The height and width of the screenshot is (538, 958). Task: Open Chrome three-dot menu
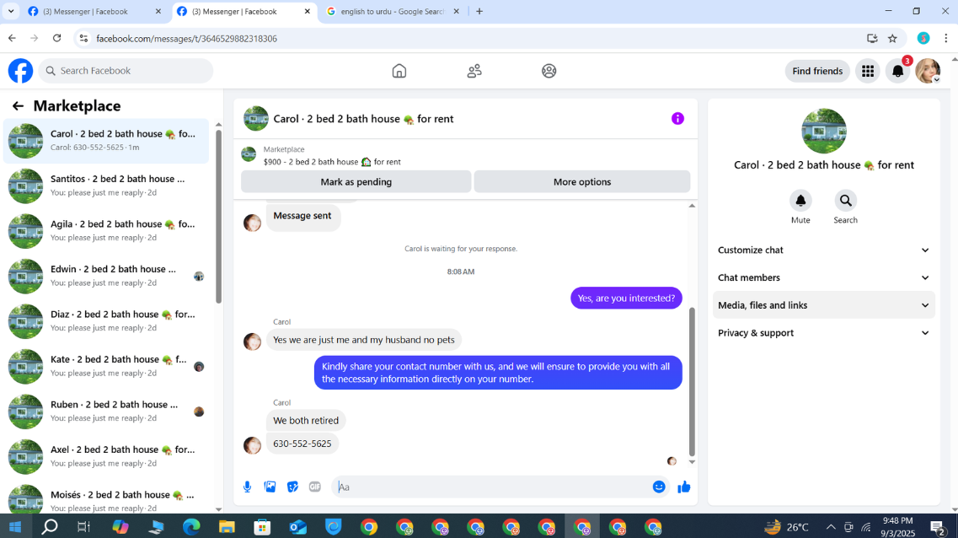tap(945, 38)
